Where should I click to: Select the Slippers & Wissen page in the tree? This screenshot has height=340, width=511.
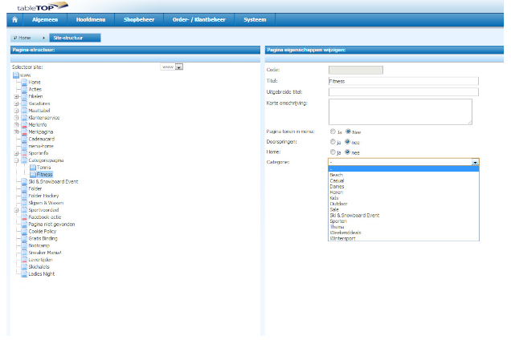pos(46,203)
